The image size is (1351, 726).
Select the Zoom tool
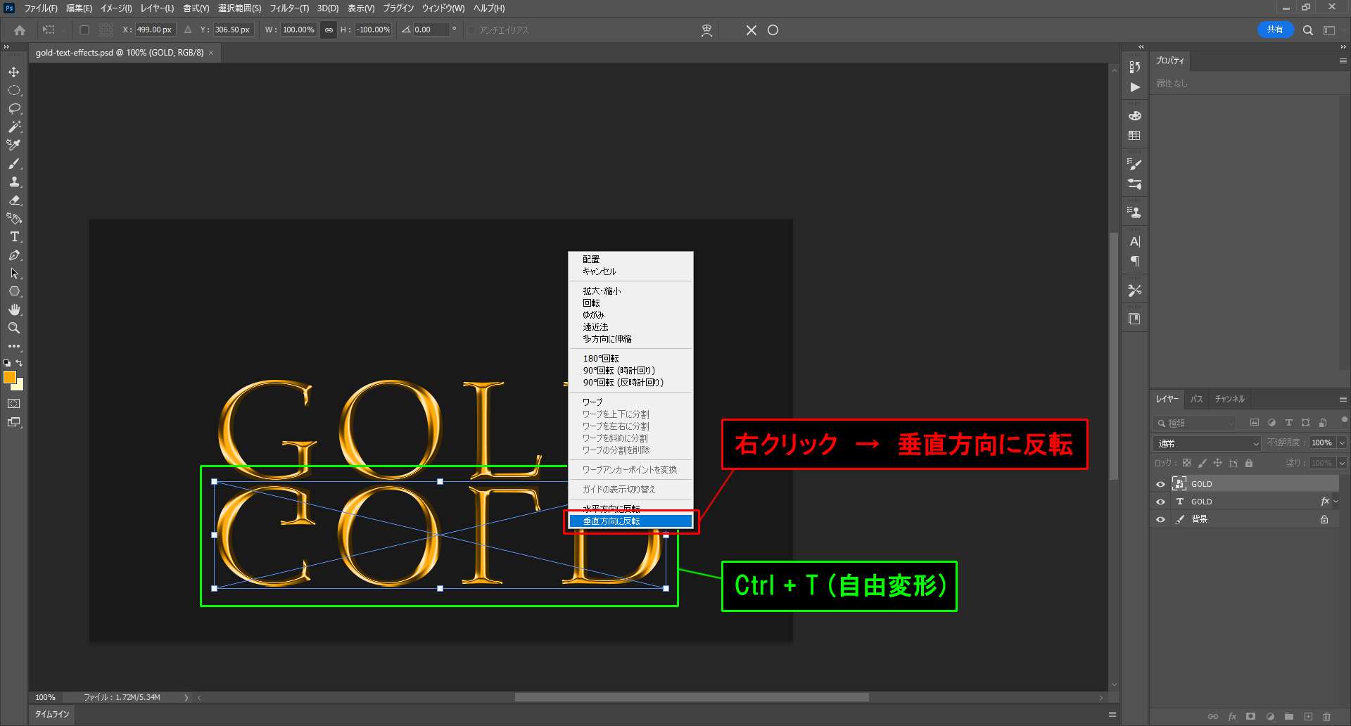tap(14, 329)
